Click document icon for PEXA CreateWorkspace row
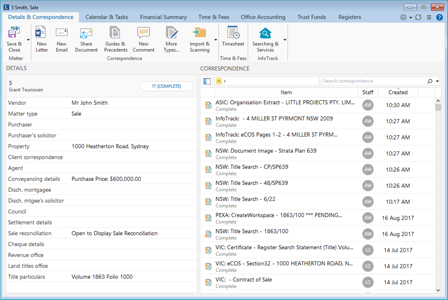The image size is (448, 300). [x=208, y=218]
